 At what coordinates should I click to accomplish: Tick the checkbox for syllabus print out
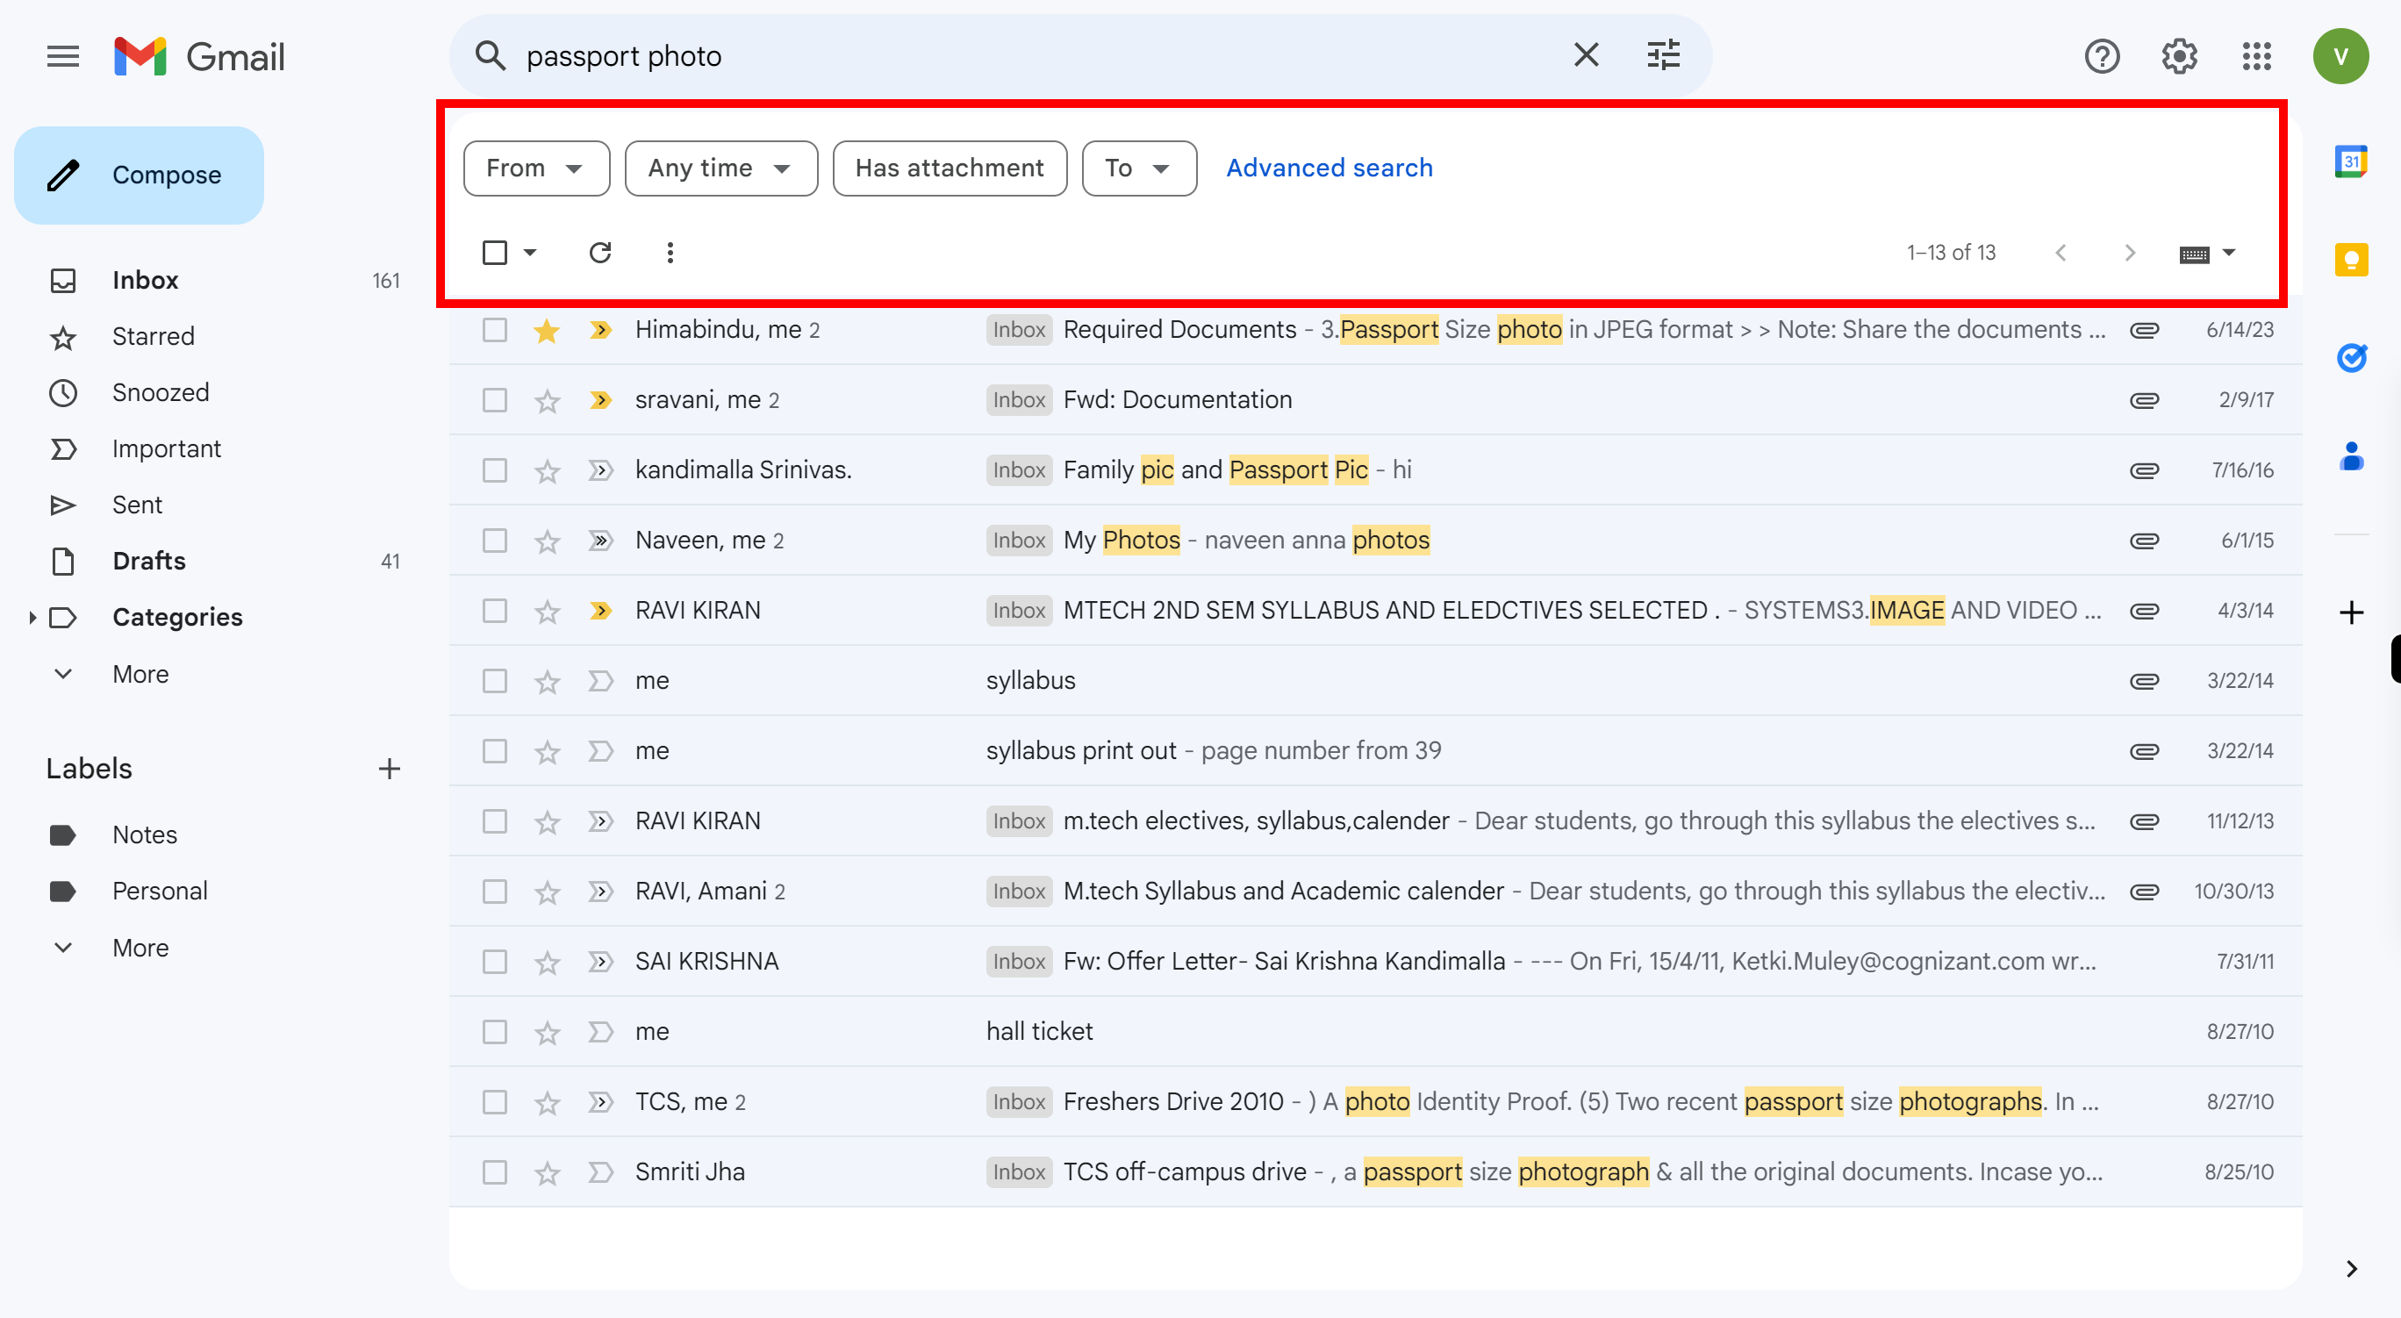[x=495, y=751]
